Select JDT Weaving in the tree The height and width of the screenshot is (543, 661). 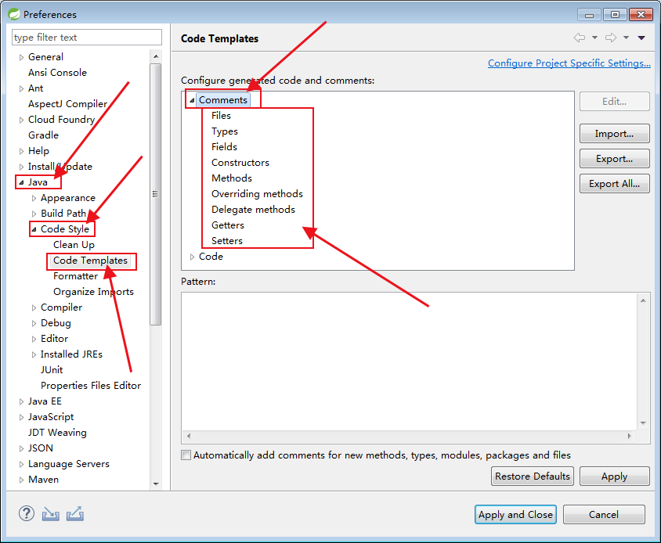pos(57,432)
